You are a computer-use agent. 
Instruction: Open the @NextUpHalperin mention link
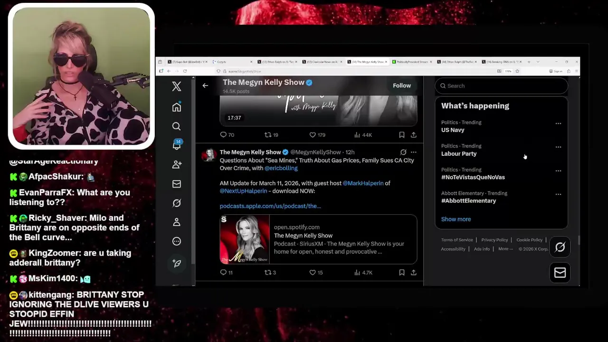(x=243, y=191)
